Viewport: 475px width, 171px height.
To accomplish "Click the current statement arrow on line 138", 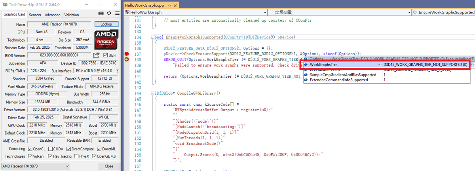I will (127, 59).
